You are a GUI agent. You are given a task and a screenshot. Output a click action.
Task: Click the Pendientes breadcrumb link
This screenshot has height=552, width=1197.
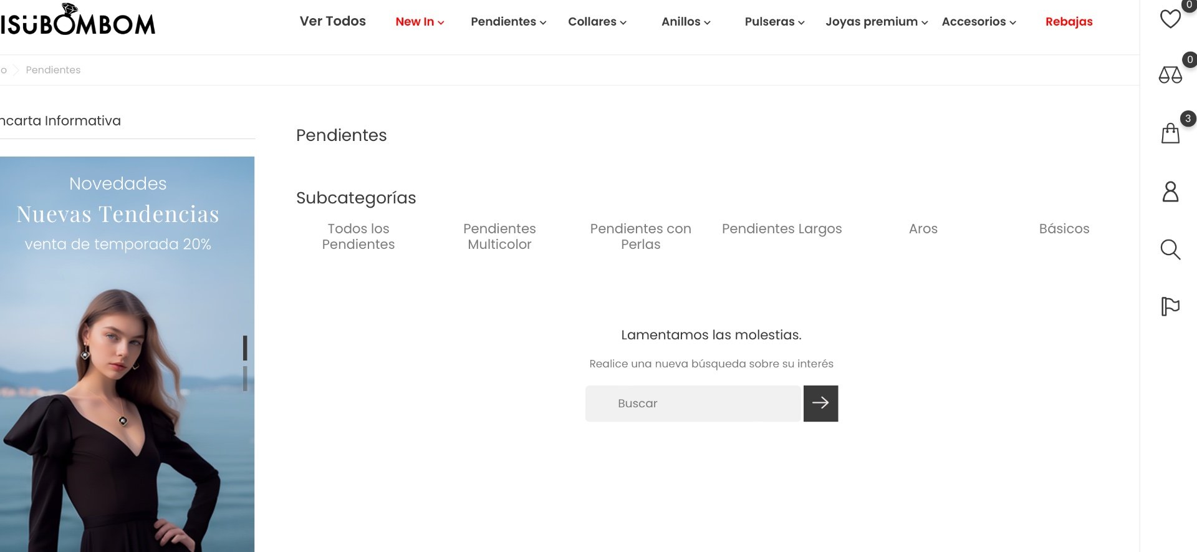53,70
